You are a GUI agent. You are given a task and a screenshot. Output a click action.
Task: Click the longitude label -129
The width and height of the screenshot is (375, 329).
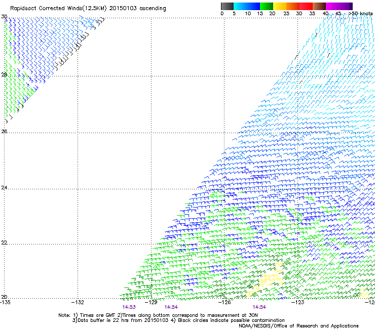(x=151, y=302)
